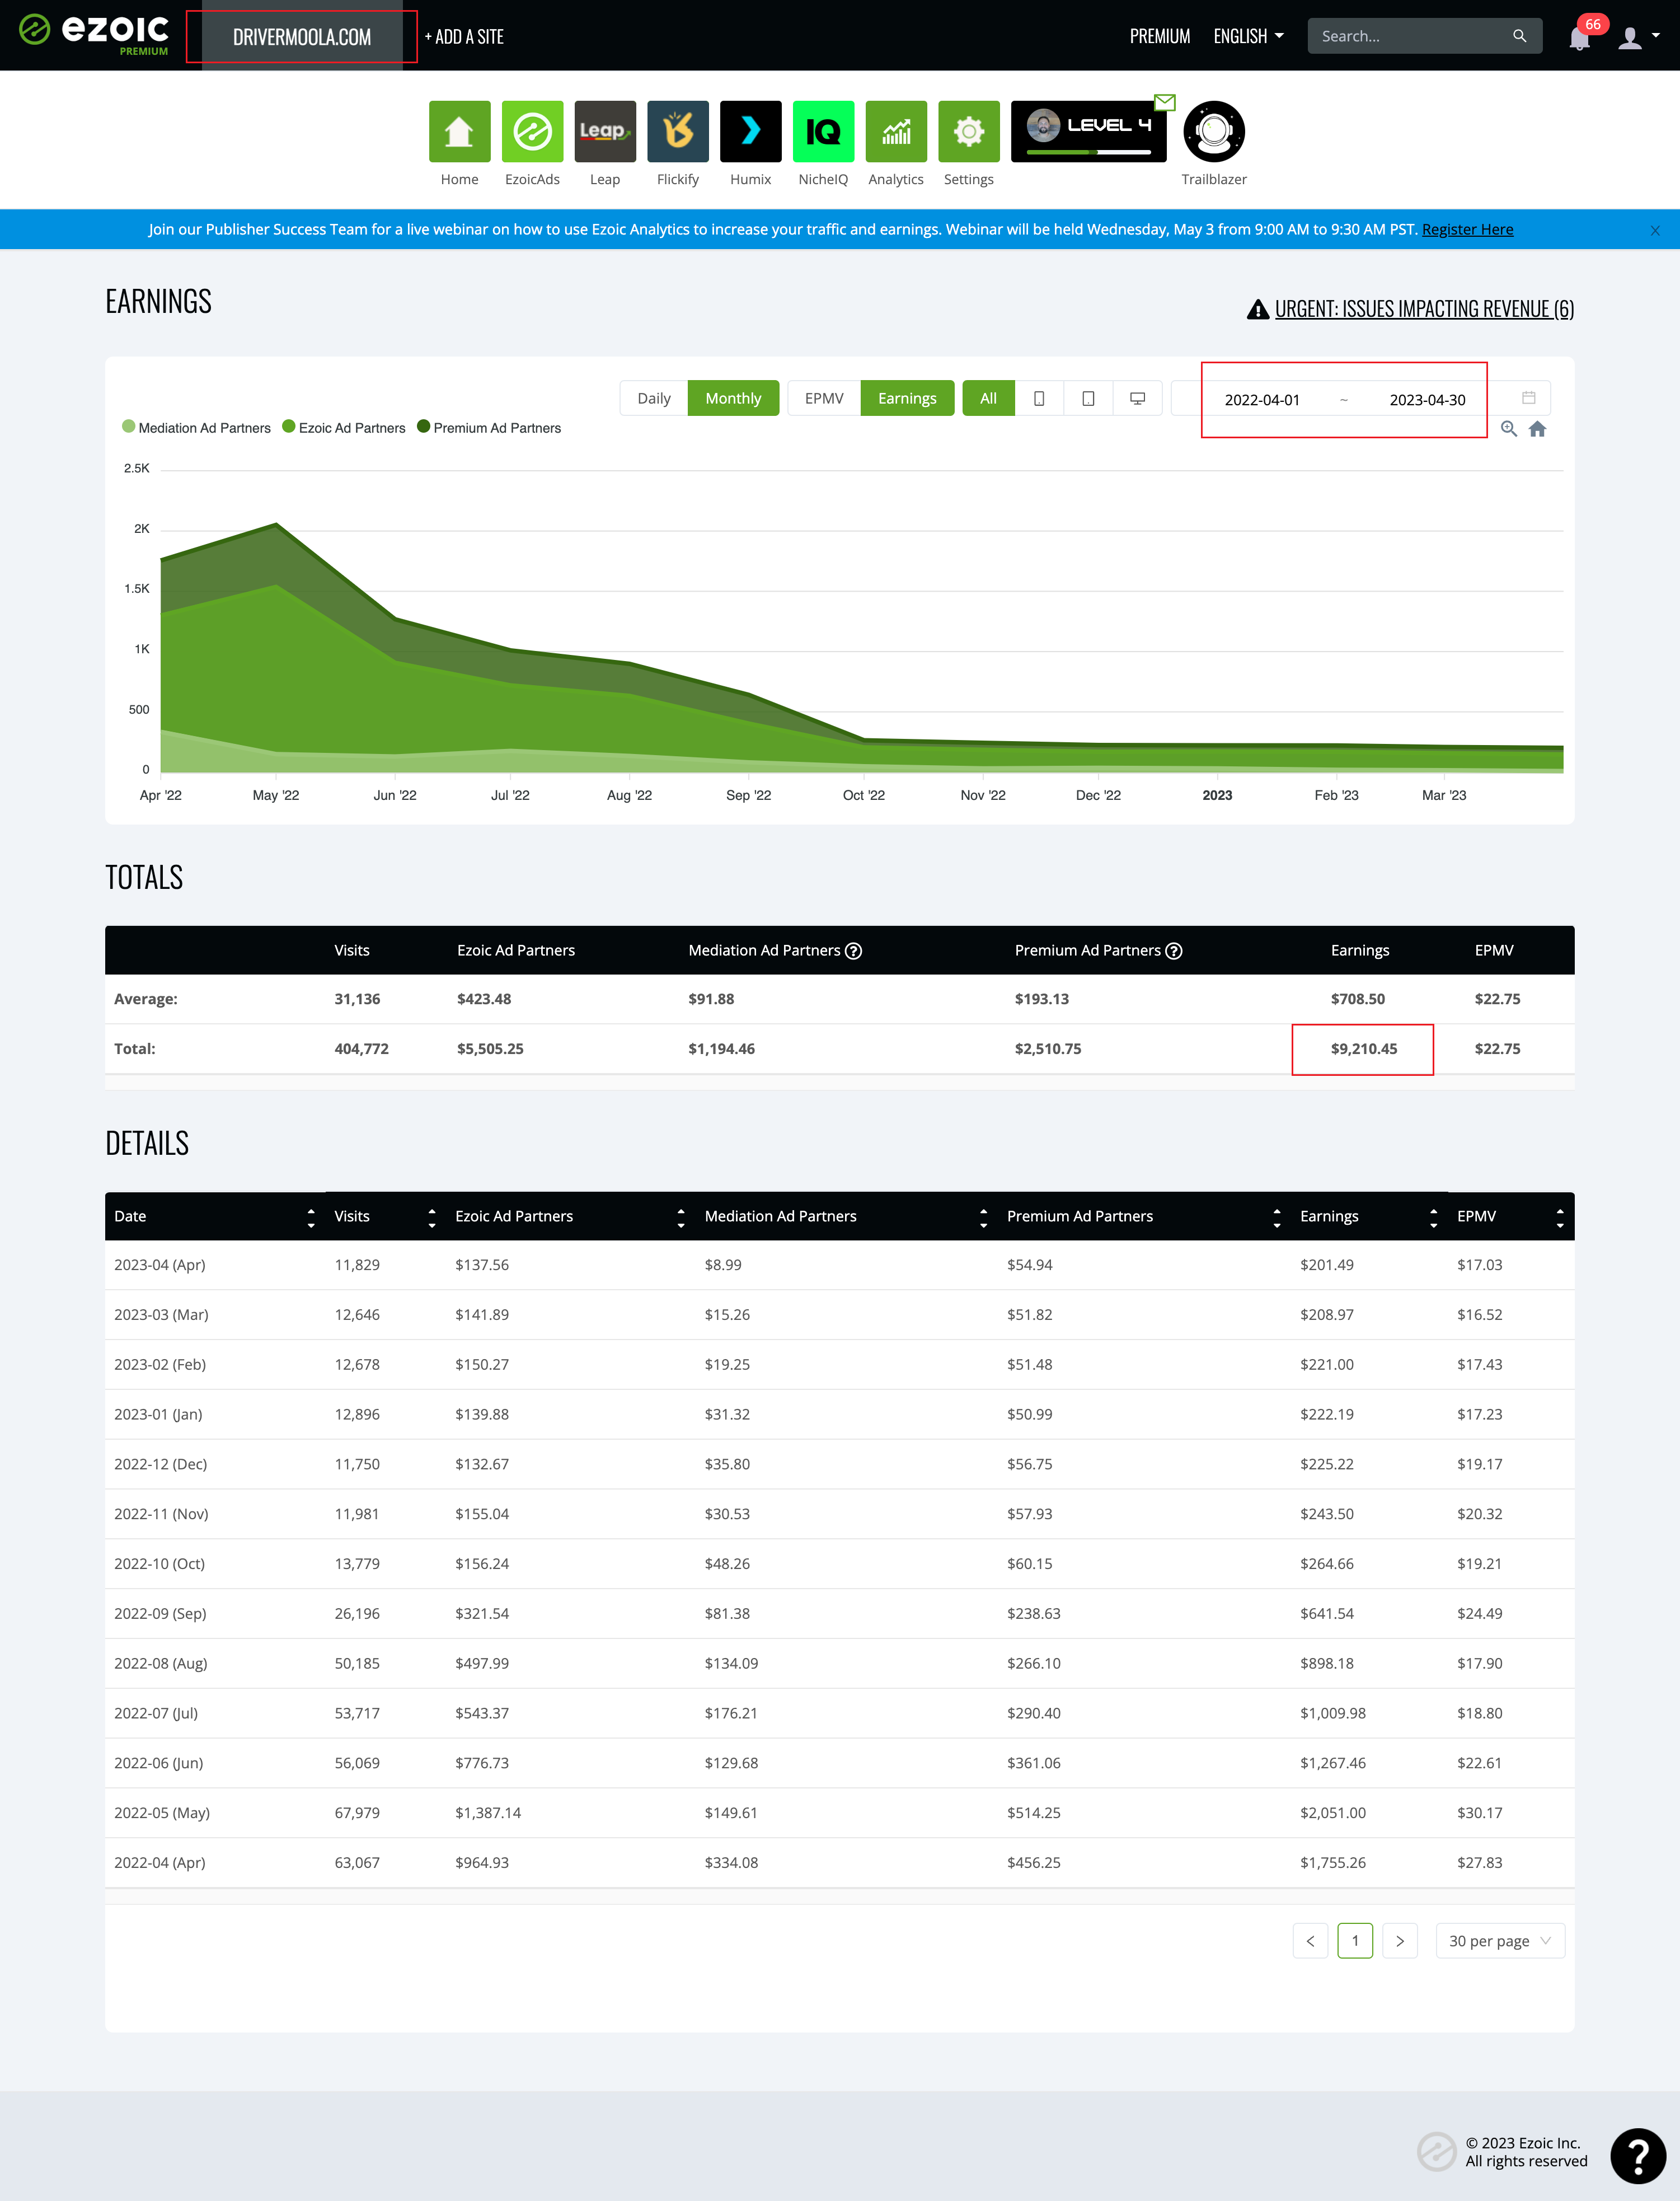1680x2201 pixels.
Task: Open the PREMIUM header menu item
Action: tap(1160, 36)
